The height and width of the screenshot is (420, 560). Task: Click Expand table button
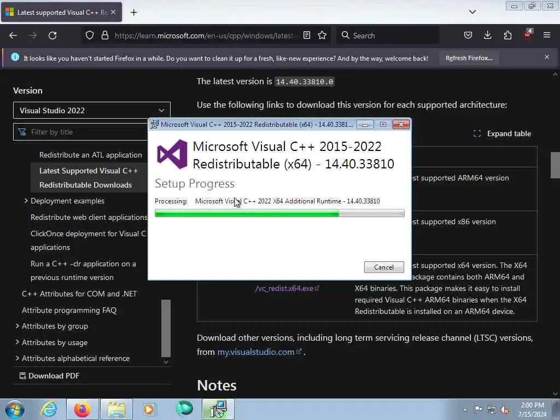(x=502, y=133)
